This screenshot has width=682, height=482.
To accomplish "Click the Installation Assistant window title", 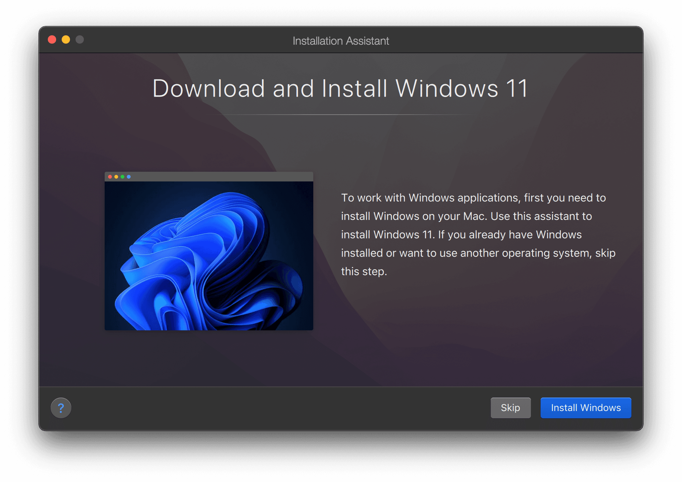I will pos(341,41).
